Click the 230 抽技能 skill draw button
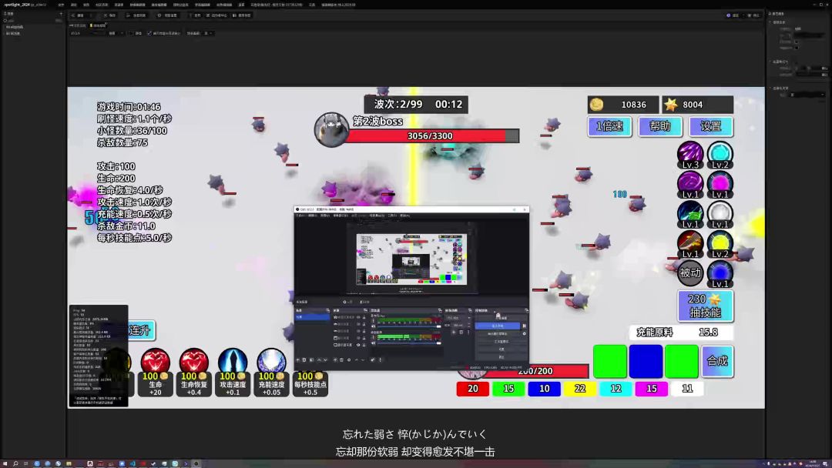The height and width of the screenshot is (468, 832). 705,306
